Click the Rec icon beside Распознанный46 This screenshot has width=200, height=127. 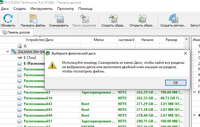point(20,115)
